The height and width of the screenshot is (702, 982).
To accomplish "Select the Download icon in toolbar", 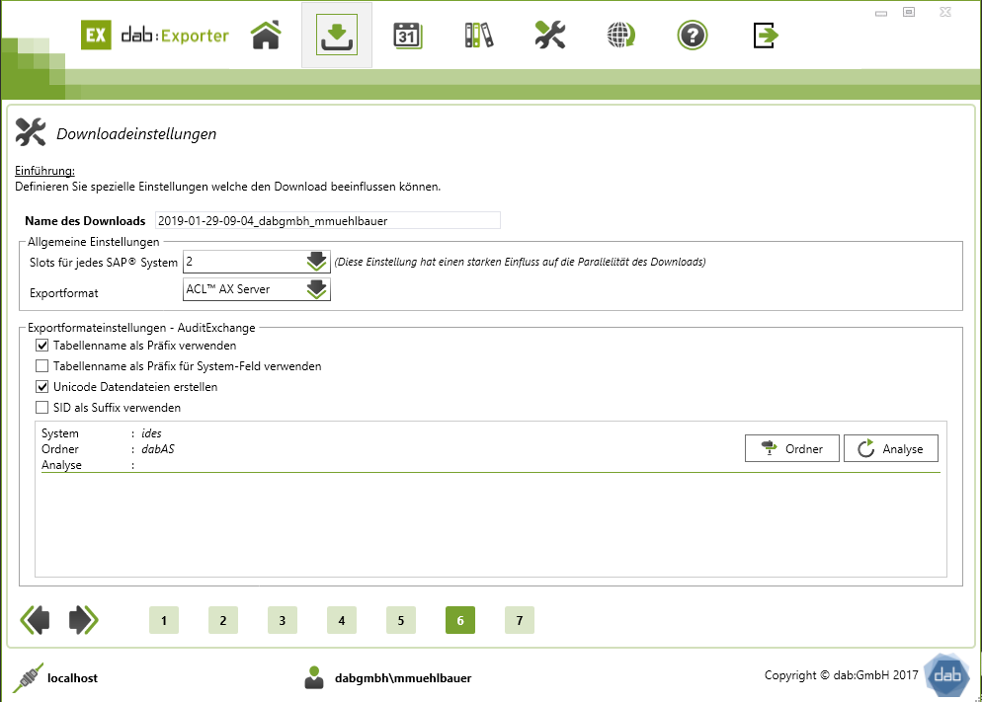I will tap(337, 35).
